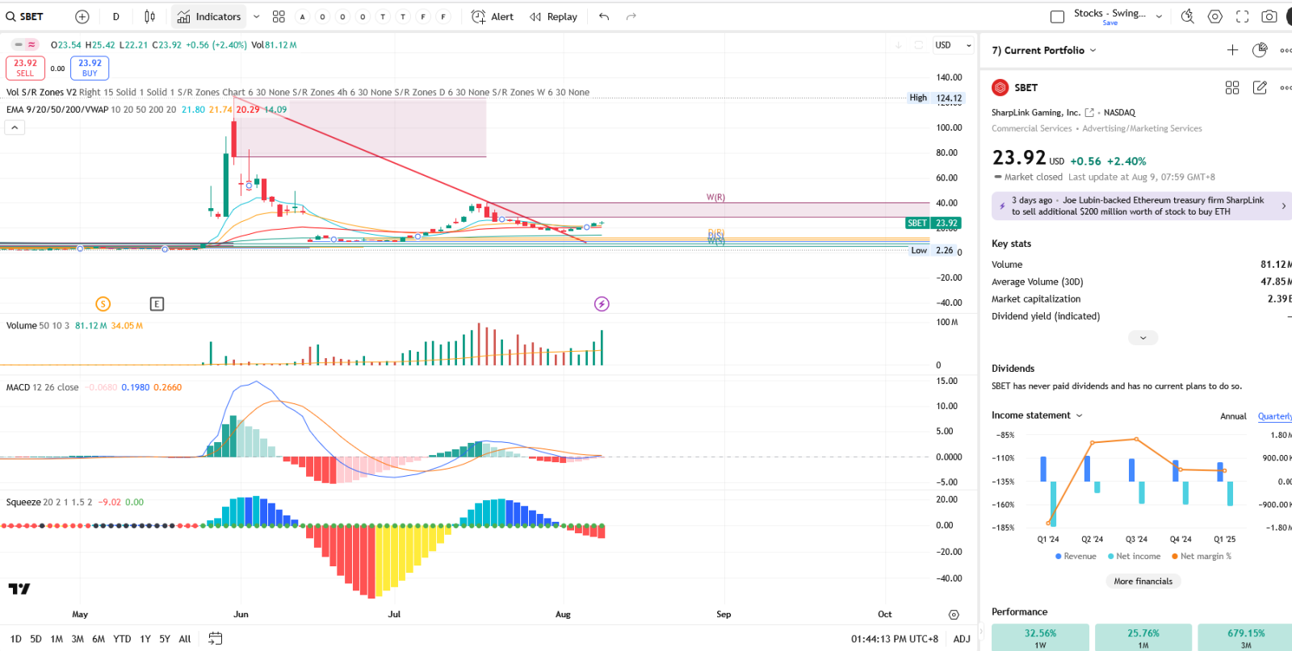Click the purple lightning news marker
This screenshot has height=651, width=1292.
pos(602,304)
